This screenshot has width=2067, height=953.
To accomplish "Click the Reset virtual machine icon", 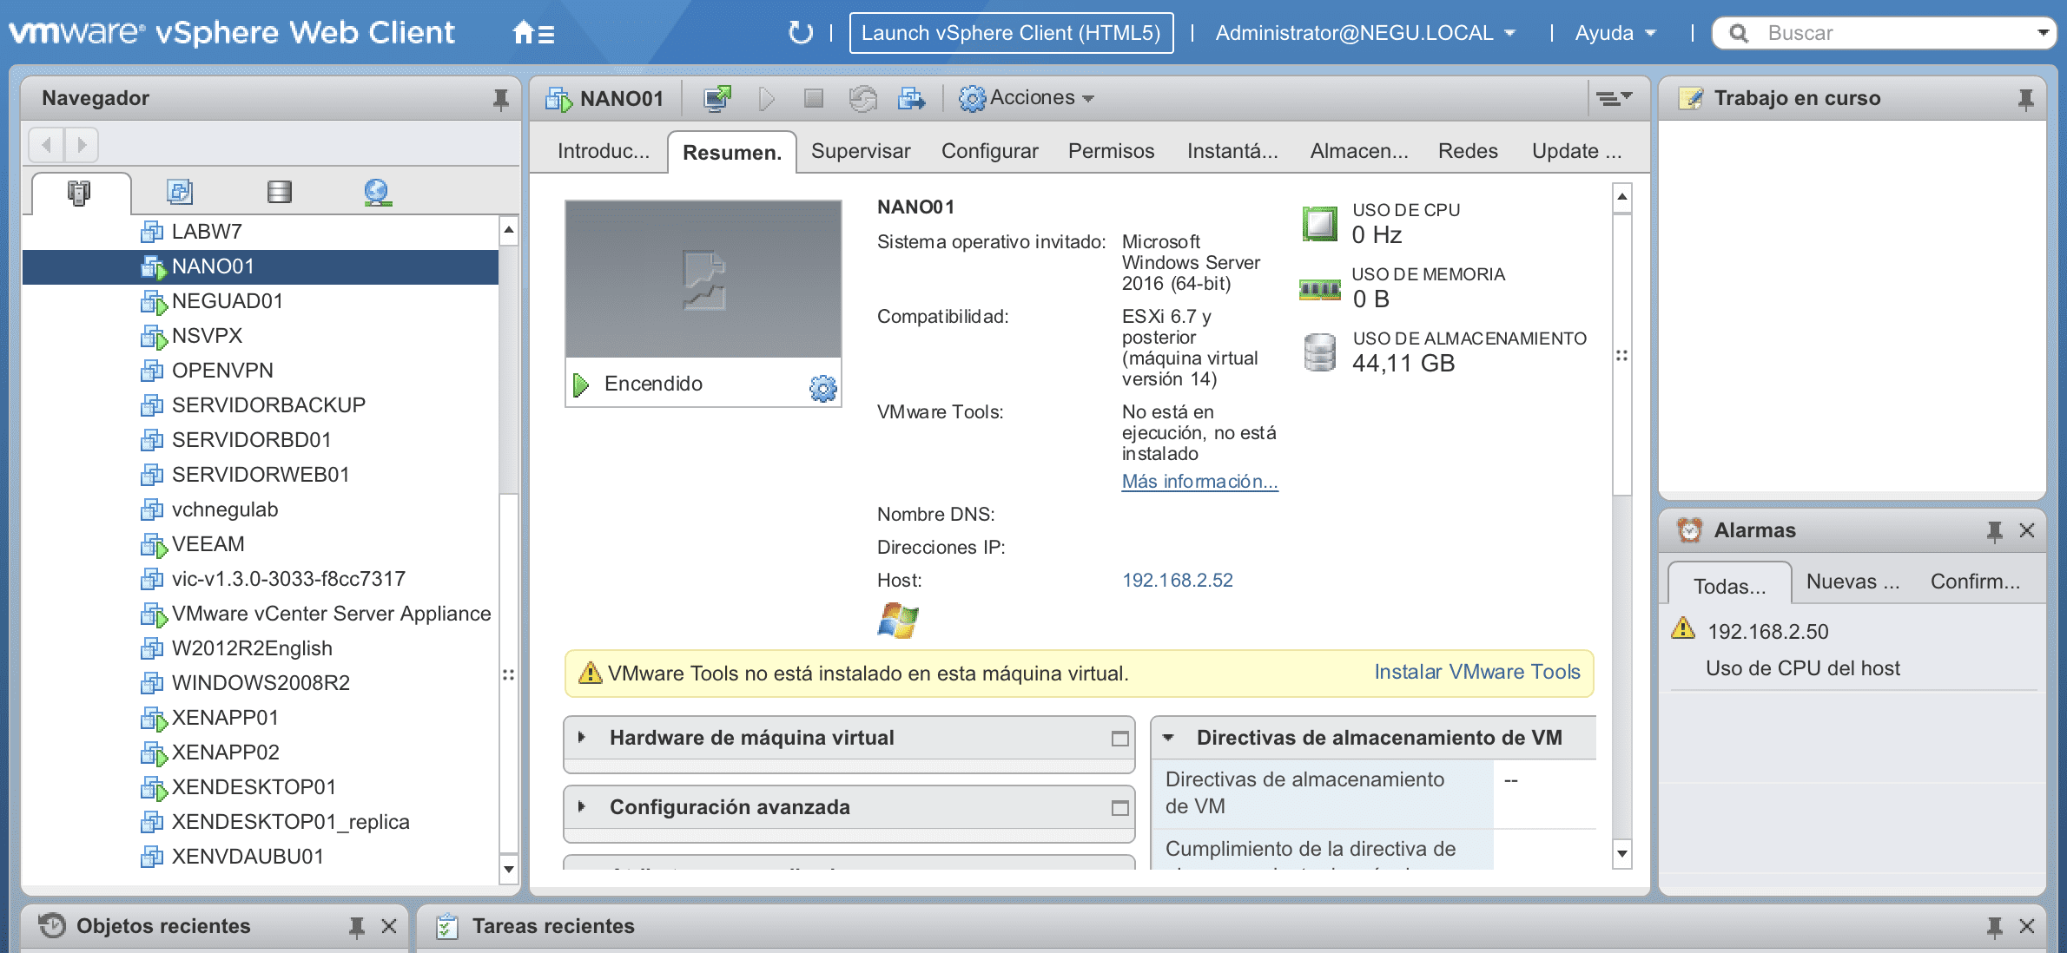I will coord(862,98).
